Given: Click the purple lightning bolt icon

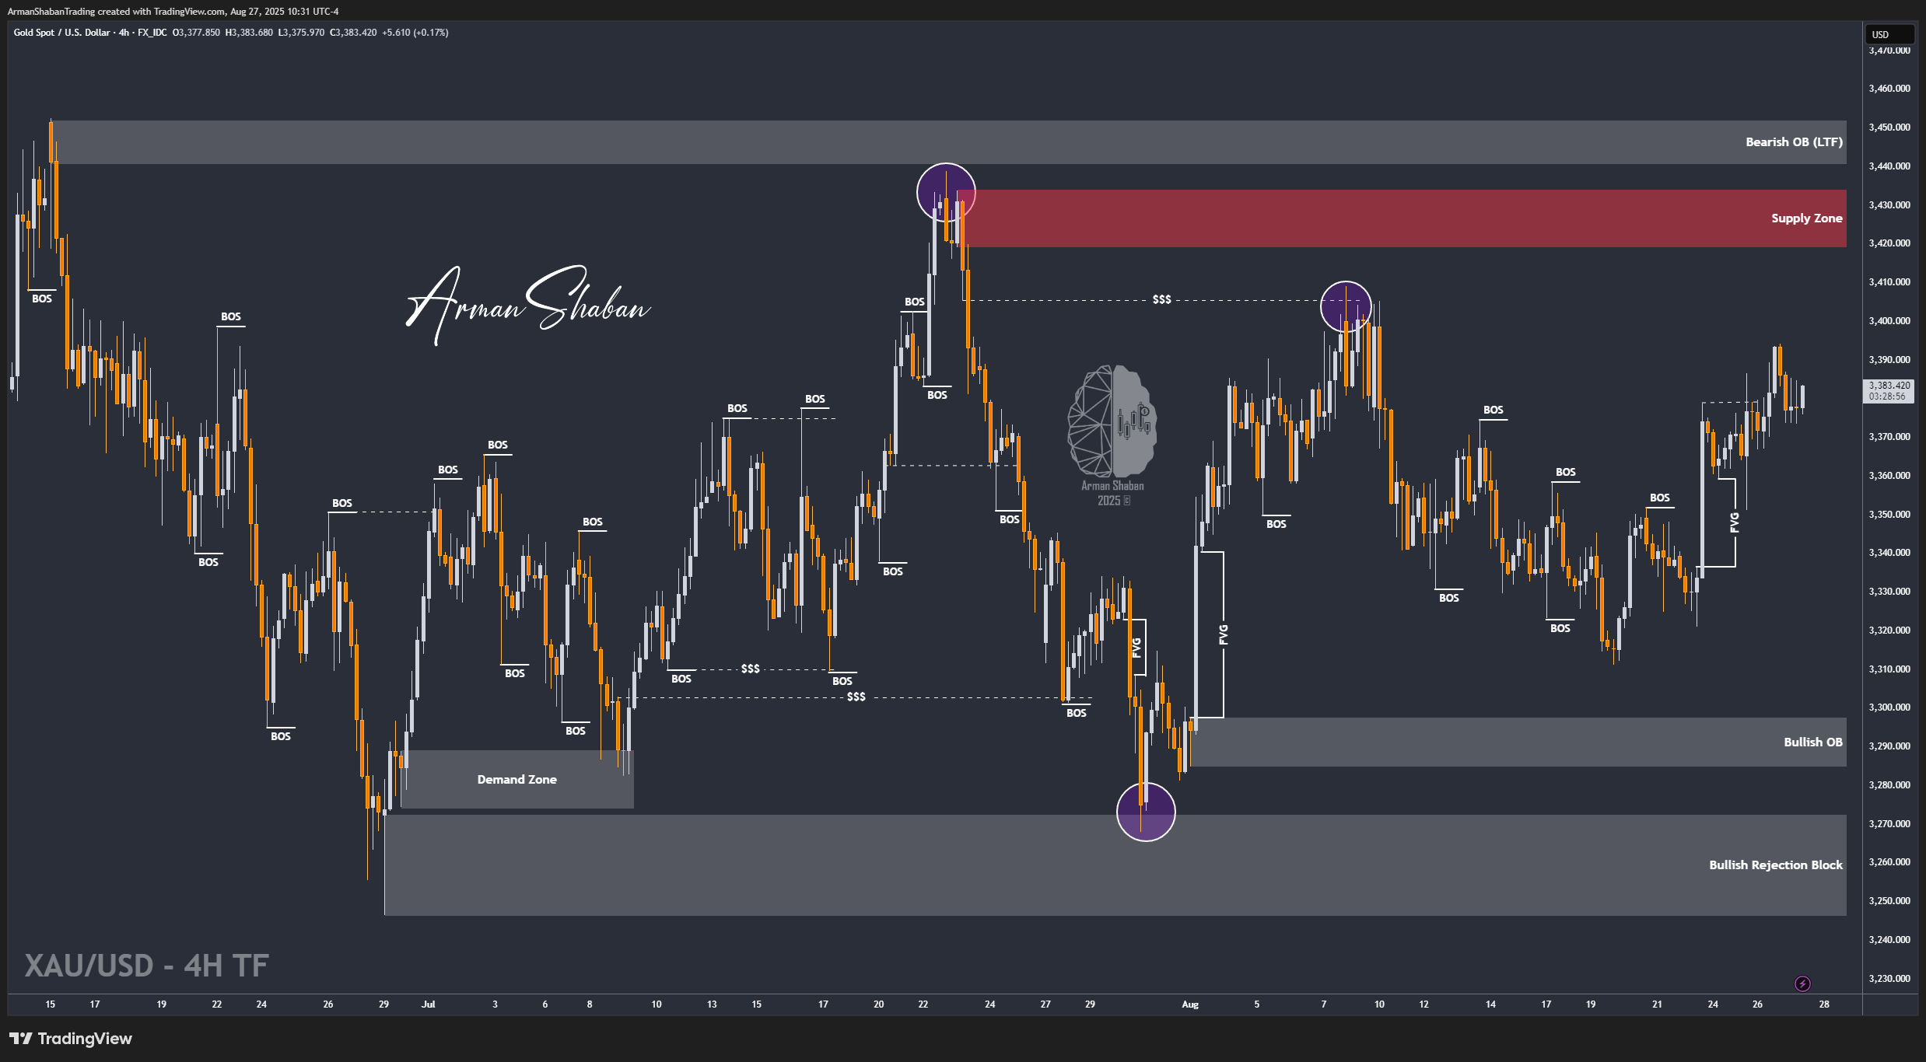Looking at the screenshot, I should pos(1802,984).
